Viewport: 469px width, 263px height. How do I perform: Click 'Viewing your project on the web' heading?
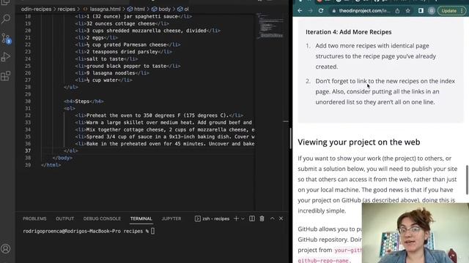coord(359,142)
